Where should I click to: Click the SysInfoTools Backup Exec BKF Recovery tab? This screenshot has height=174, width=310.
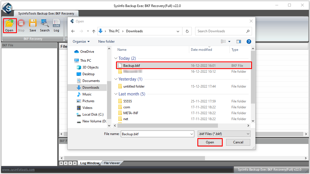pos(46,13)
